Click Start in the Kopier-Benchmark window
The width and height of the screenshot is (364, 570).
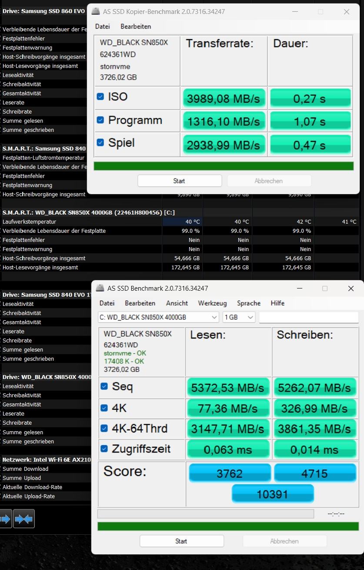180,181
